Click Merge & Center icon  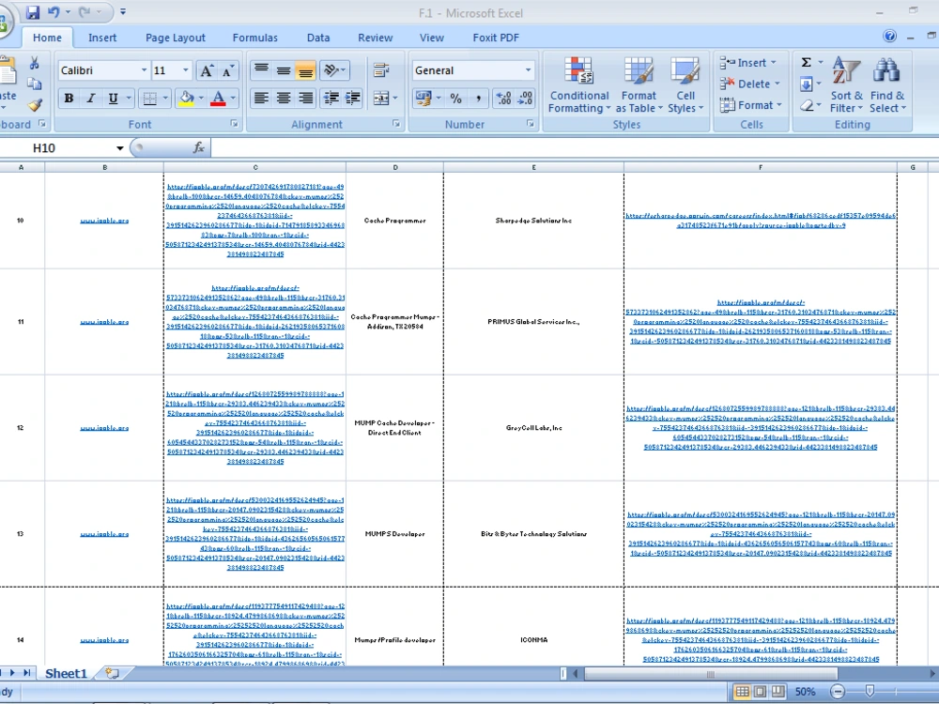pyautogui.click(x=381, y=99)
